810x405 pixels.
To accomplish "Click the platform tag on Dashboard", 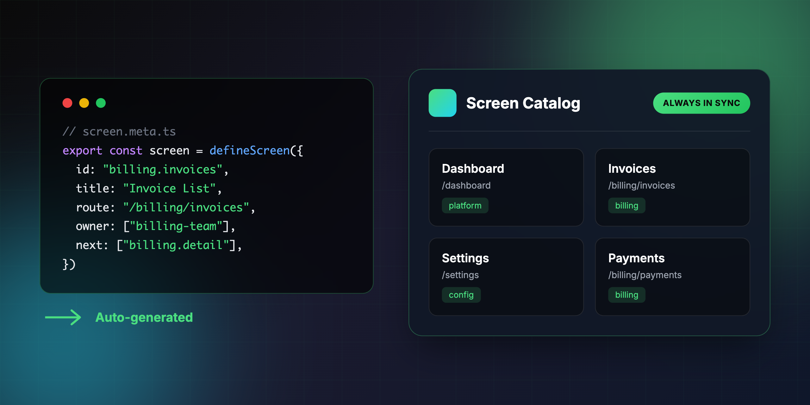I will [465, 206].
